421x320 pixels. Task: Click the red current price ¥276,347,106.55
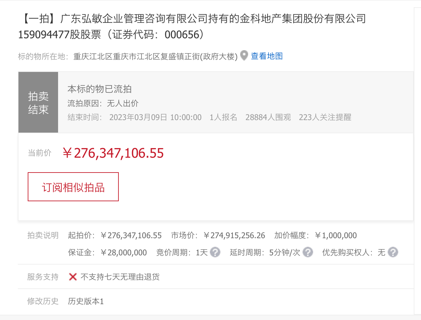[x=113, y=153]
